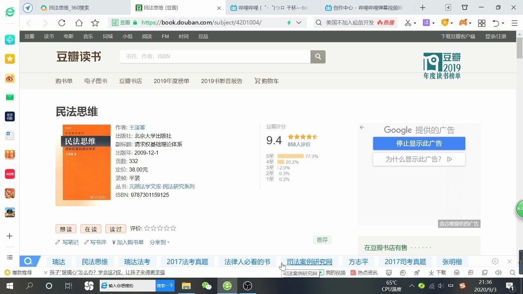Click 登录/注册 link
The height and width of the screenshot is (294, 523).
496,36
